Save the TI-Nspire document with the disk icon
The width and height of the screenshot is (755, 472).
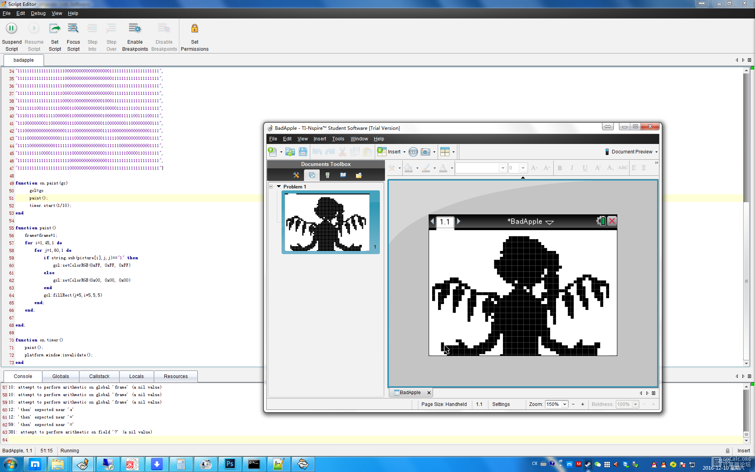point(303,152)
